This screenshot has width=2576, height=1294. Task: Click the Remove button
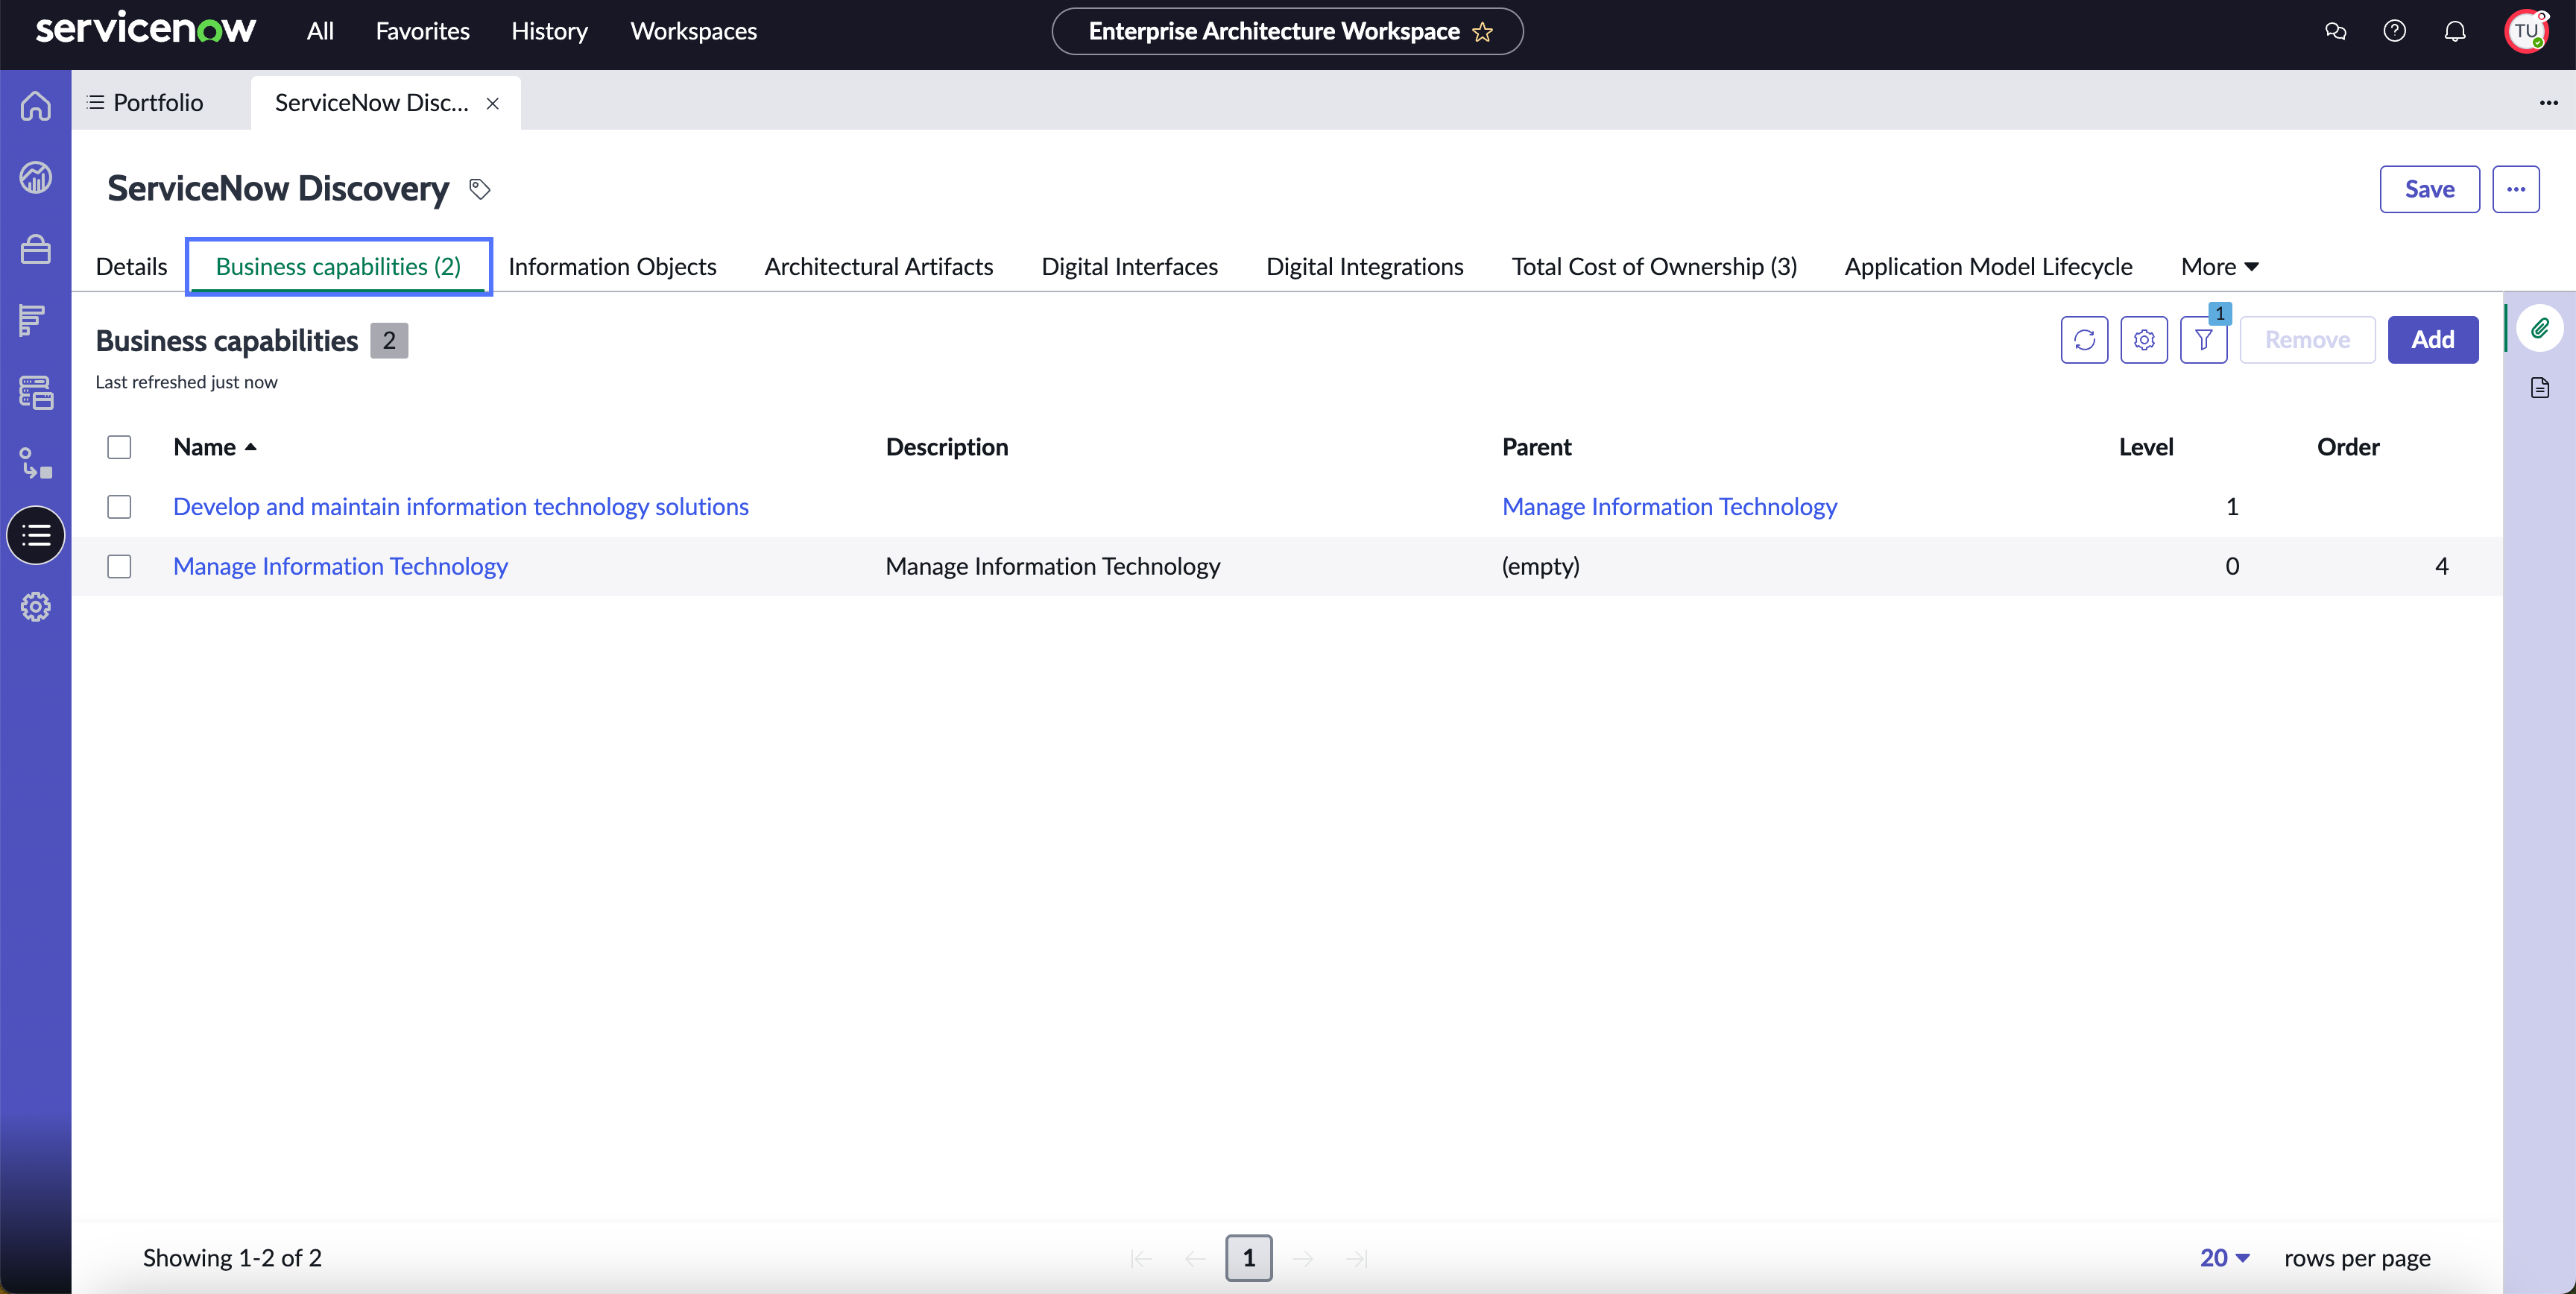click(2307, 340)
